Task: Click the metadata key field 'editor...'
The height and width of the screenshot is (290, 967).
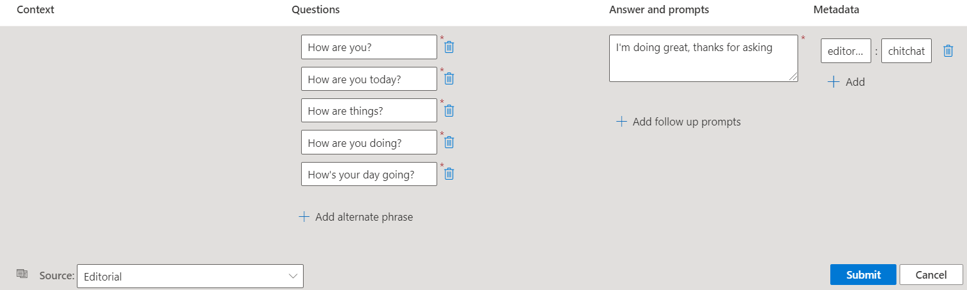Action: pyautogui.click(x=845, y=51)
